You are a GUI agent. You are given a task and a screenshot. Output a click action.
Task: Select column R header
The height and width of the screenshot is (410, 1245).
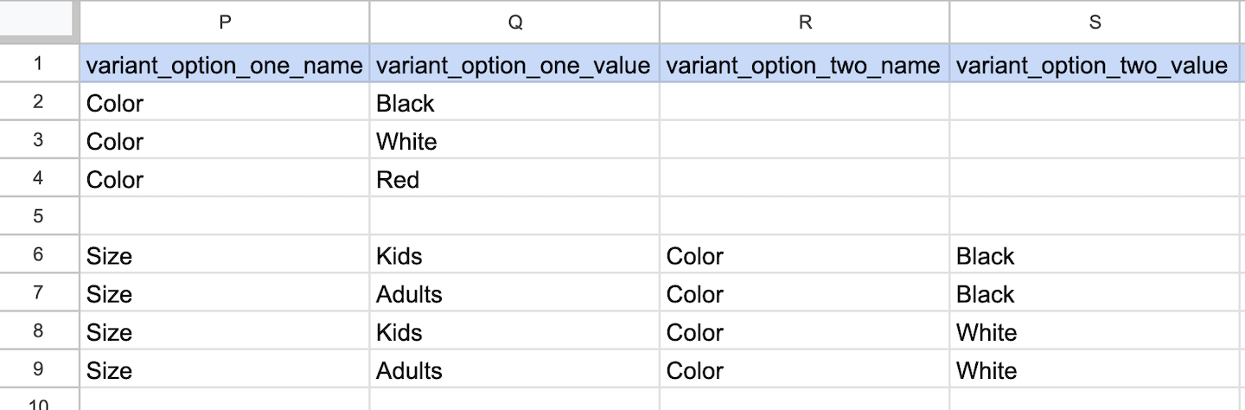(804, 22)
